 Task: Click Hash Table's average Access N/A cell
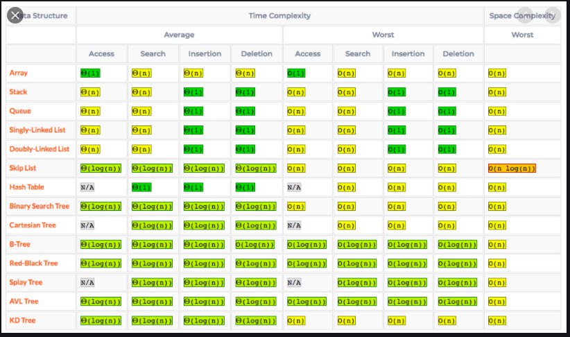[x=87, y=187]
